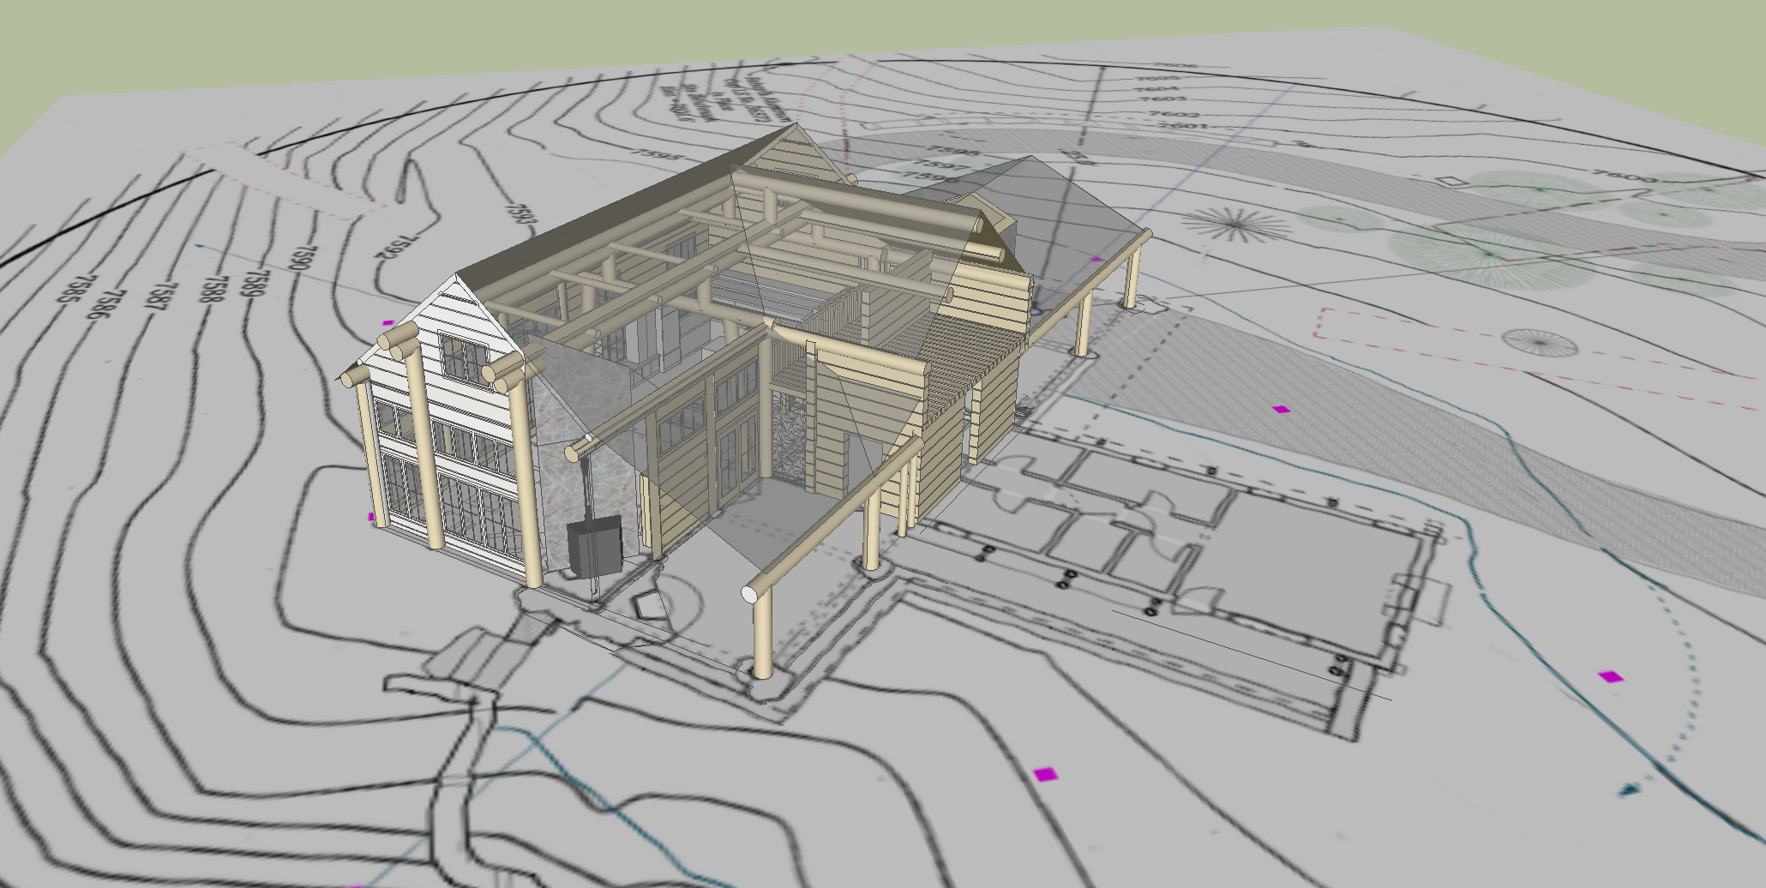Select the magenta marker at bottom center

1045,775
